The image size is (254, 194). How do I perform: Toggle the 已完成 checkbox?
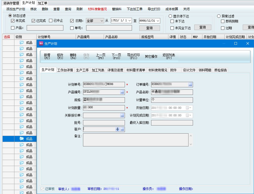(x=33, y=21)
